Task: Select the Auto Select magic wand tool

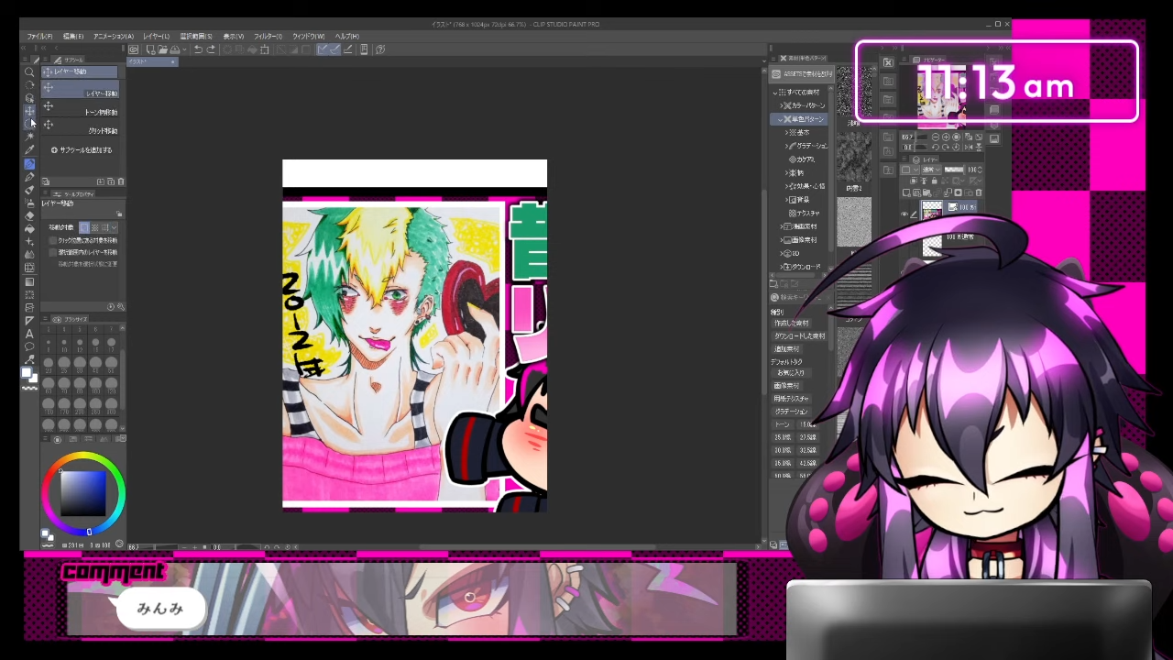Action: [29, 137]
